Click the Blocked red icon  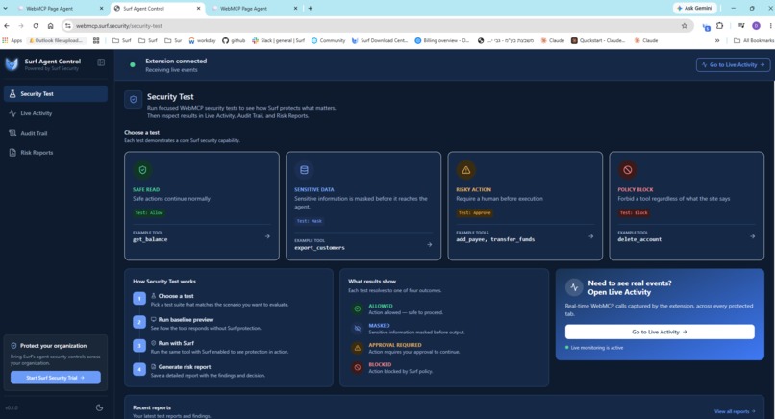(x=357, y=368)
